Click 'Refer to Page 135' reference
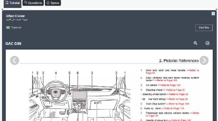218x121 pixels. pos(173,108)
